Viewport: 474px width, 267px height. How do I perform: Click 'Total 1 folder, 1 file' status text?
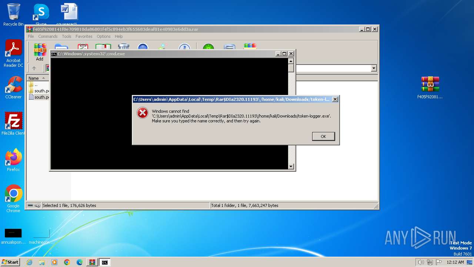point(245,205)
